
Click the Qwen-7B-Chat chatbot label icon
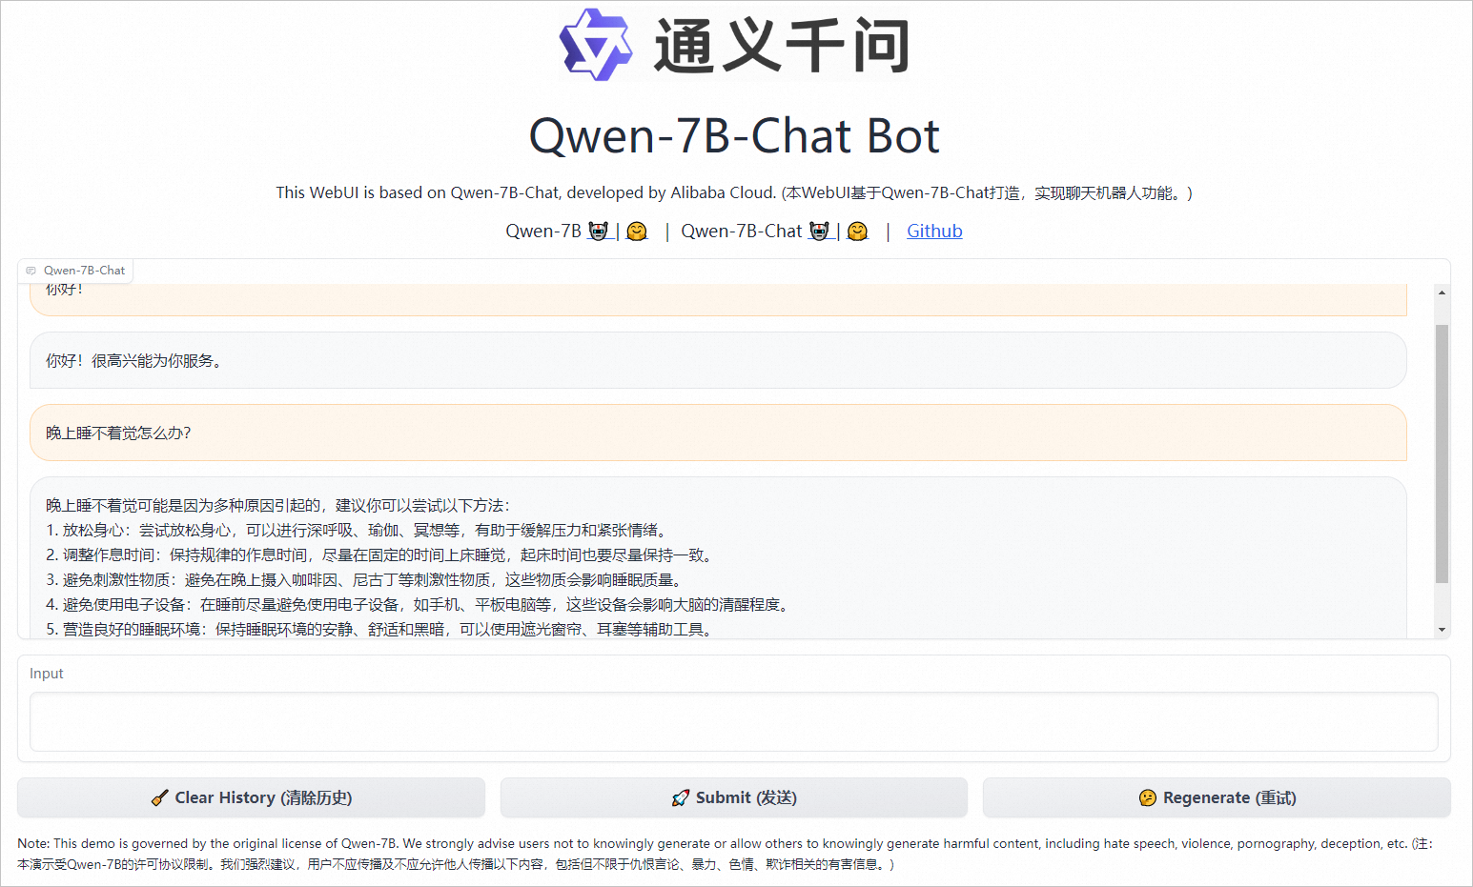(x=31, y=271)
